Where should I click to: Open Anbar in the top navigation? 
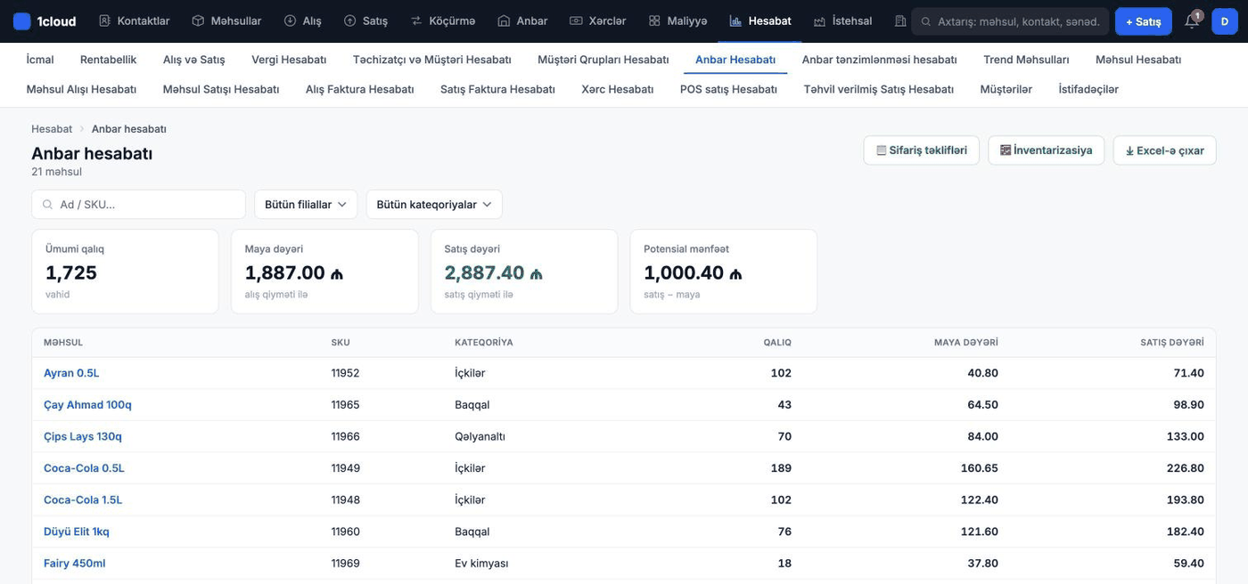point(522,20)
